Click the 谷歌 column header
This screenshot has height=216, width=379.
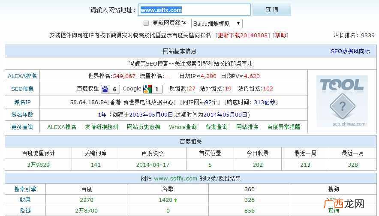tap(168, 189)
